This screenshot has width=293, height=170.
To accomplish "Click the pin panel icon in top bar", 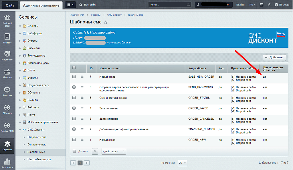I will coord(269,5).
